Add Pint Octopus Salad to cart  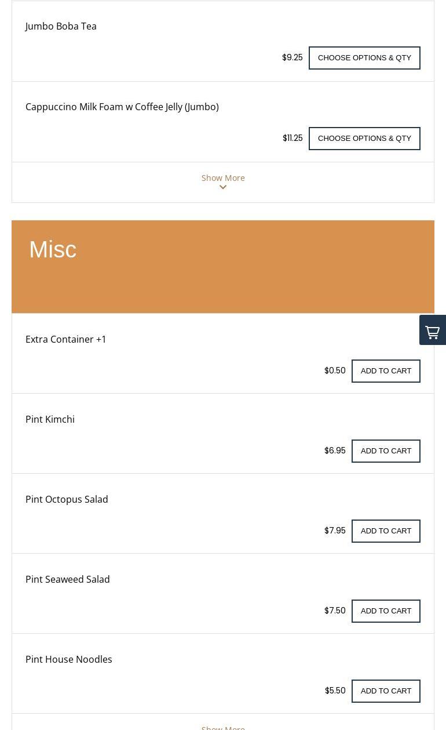[386, 531]
